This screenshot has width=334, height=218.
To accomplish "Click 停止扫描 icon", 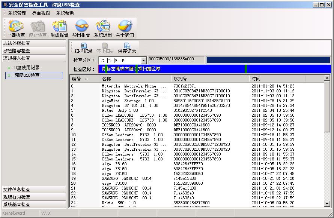I will (x=105, y=48).
